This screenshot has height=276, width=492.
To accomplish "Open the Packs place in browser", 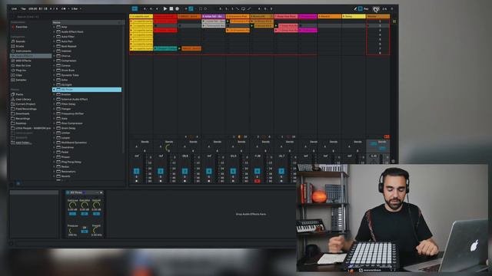I will click(19, 94).
